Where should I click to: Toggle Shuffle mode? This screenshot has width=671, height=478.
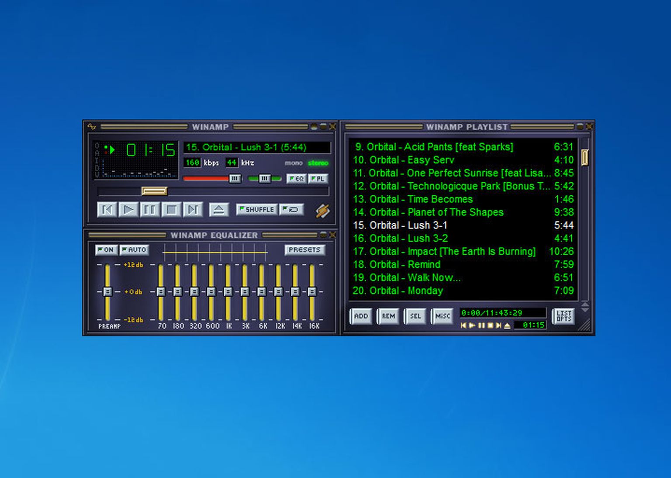coord(257,209)
